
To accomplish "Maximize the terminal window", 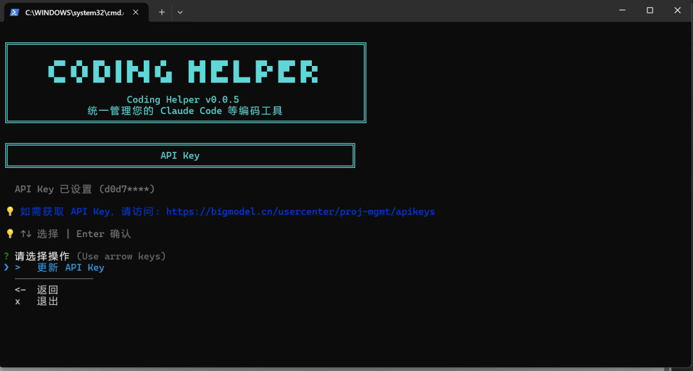I will coord(649,10).
